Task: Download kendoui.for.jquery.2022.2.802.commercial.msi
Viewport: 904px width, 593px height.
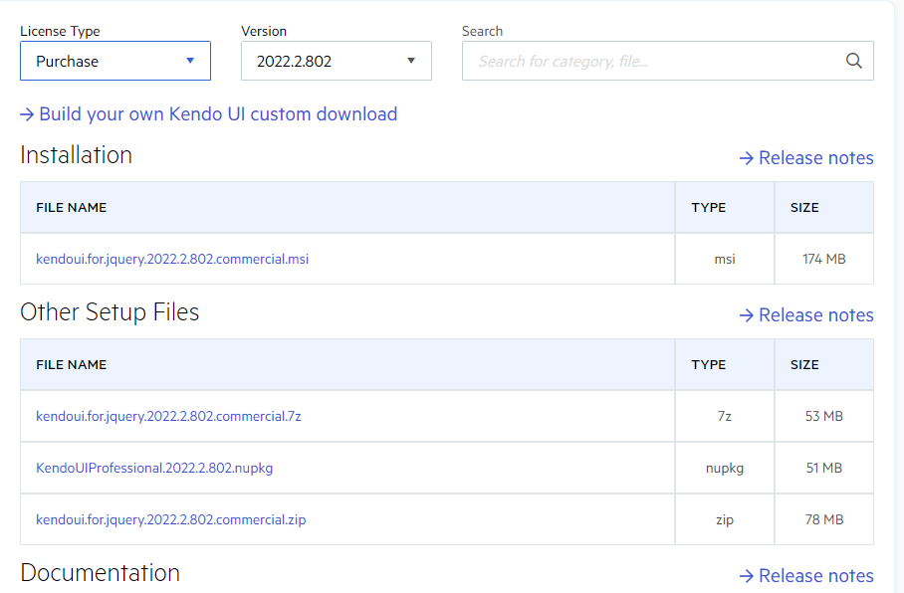Action: 172,260
